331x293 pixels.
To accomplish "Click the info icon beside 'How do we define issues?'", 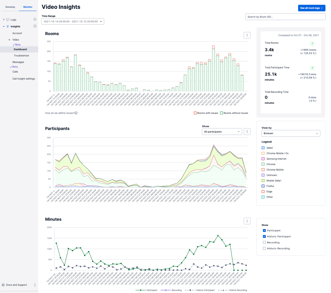I will [x=76, y=113].
